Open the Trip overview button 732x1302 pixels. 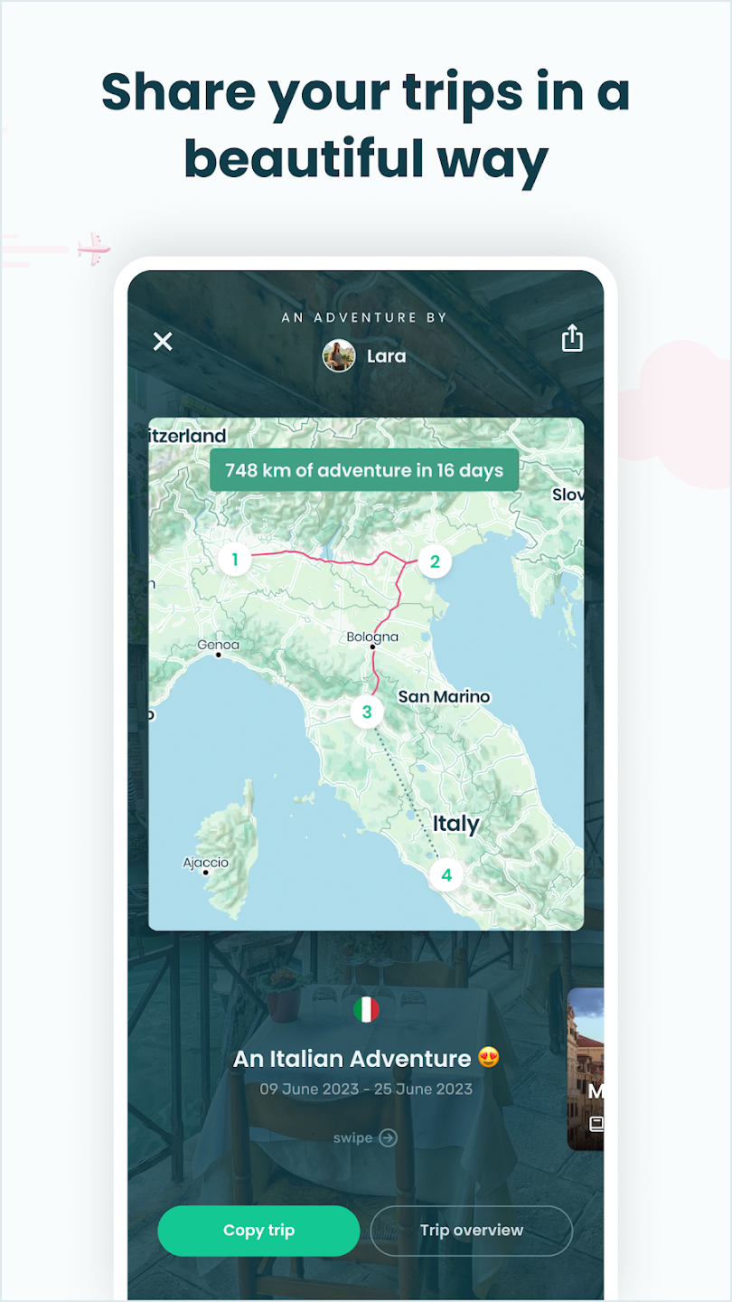tap(471, 1231)
